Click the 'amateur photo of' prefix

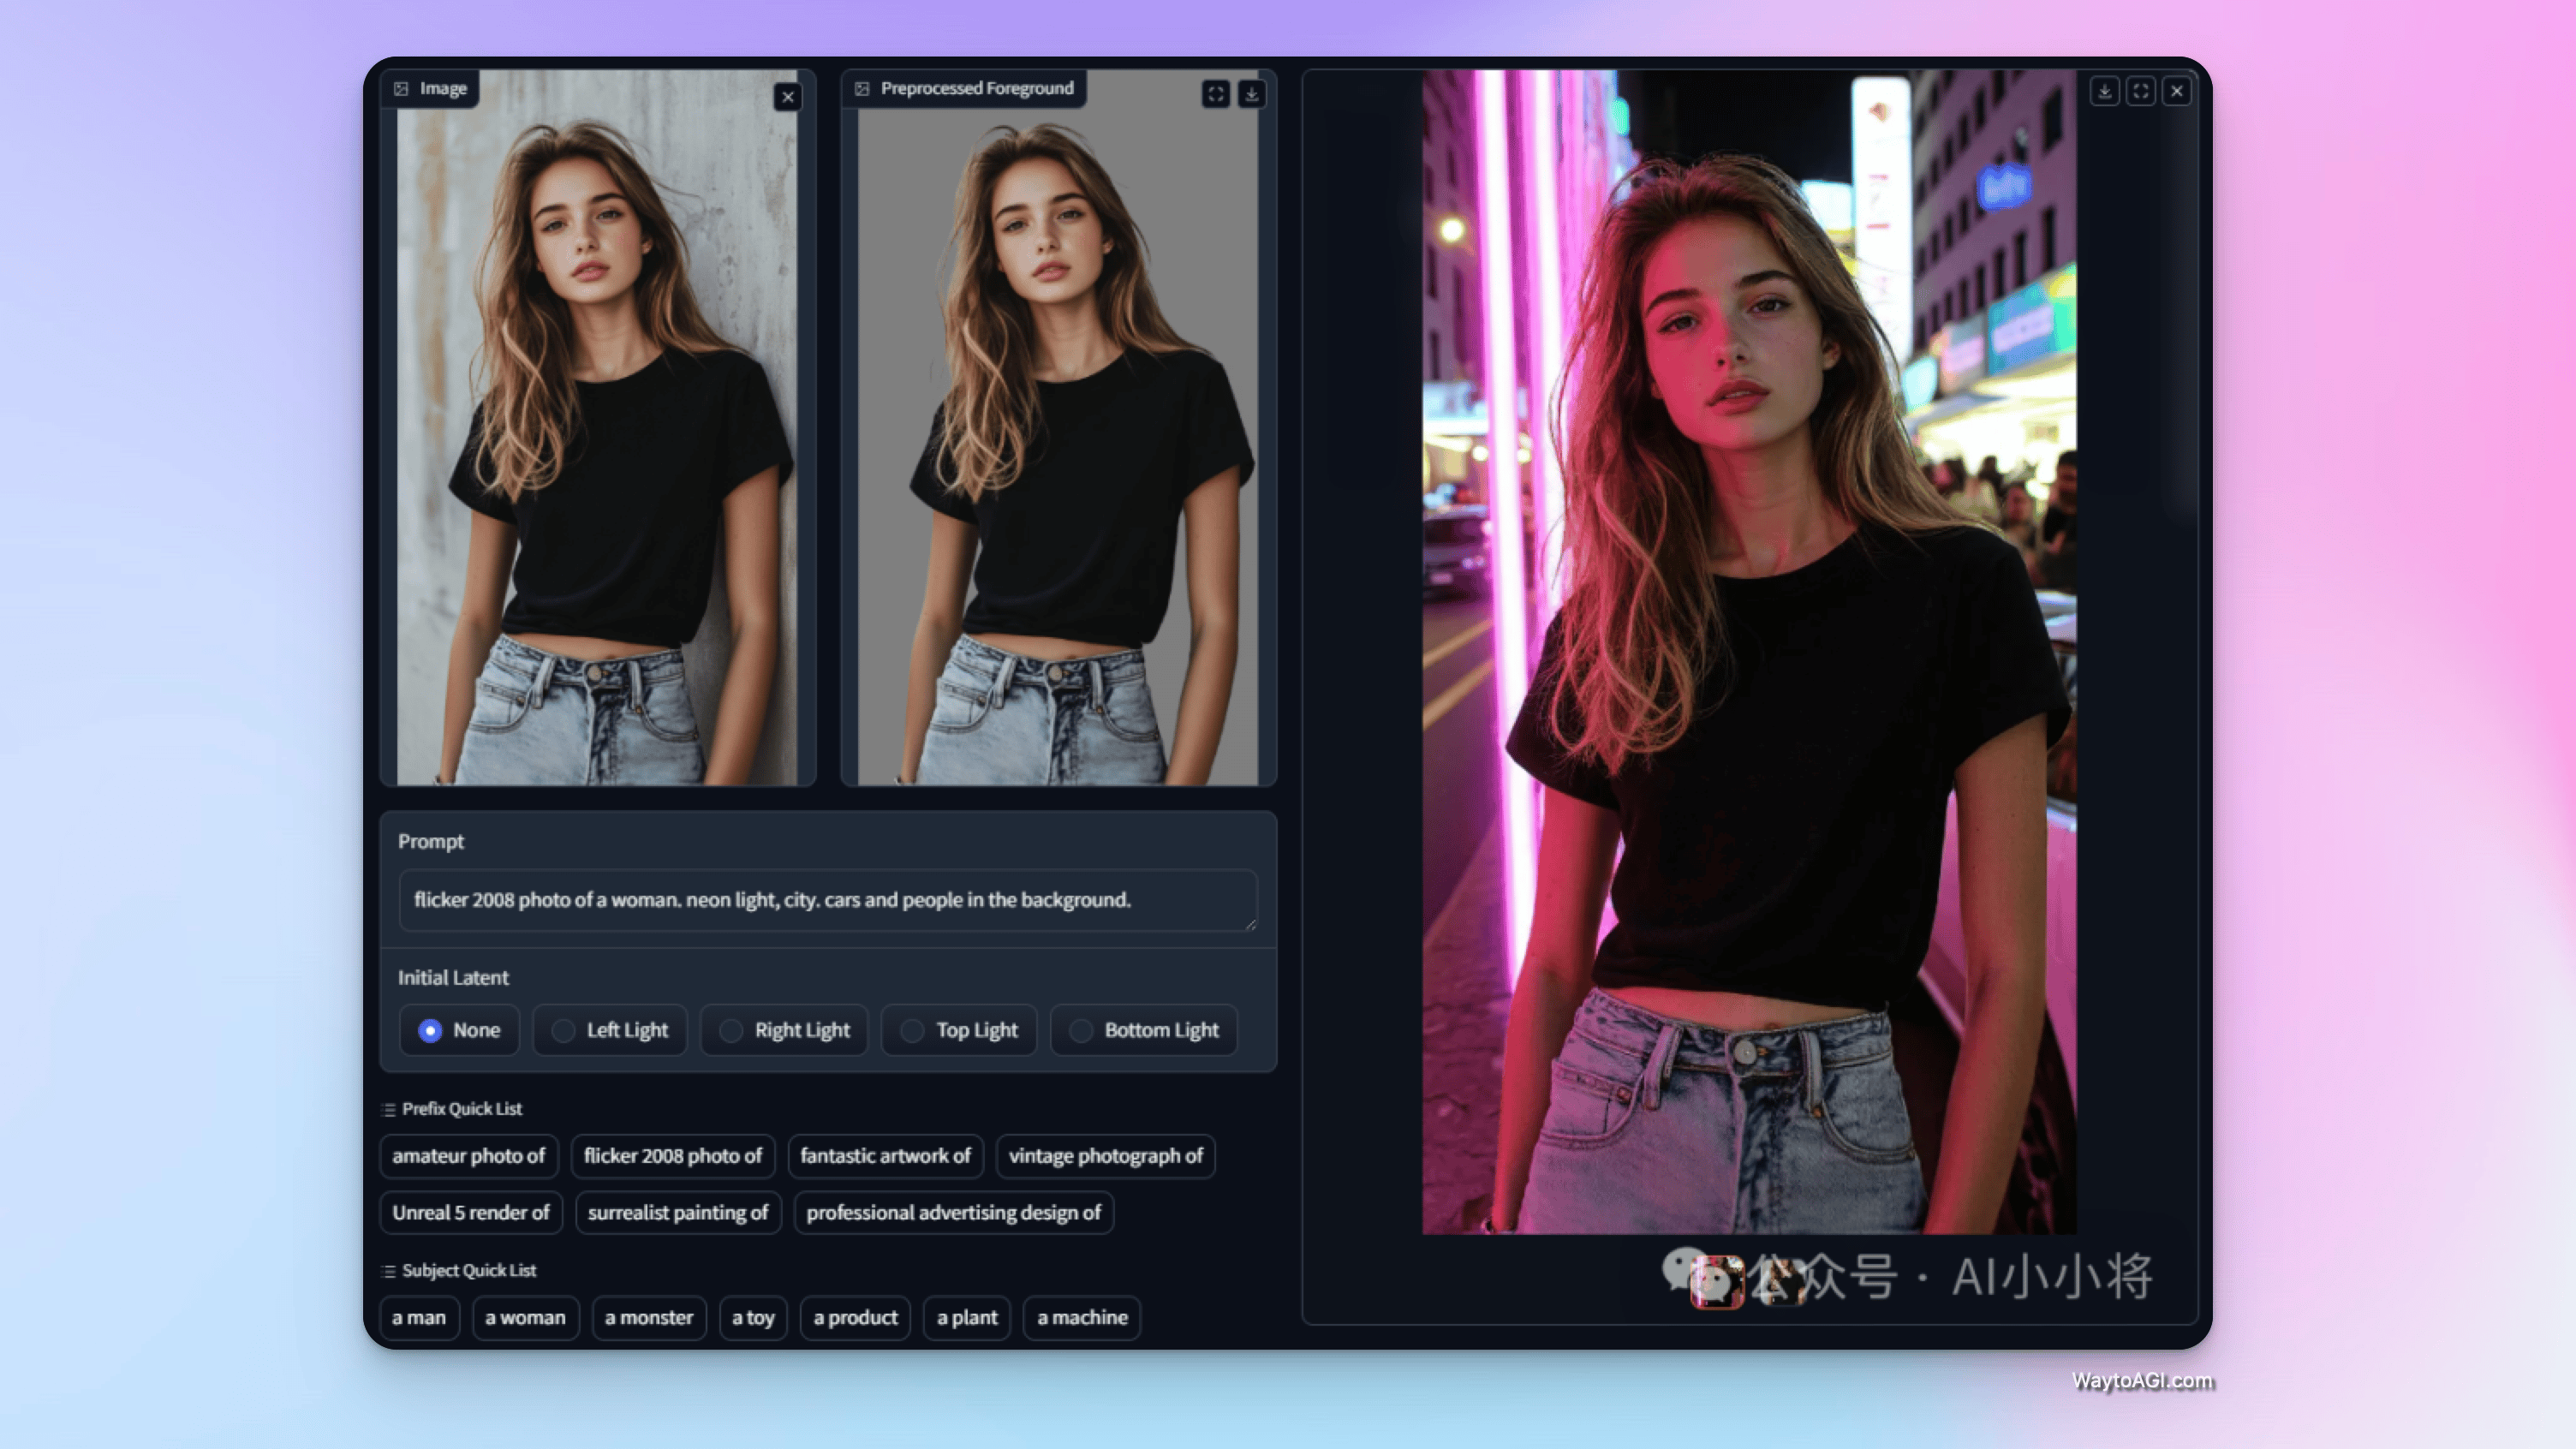click(468, 1156)
